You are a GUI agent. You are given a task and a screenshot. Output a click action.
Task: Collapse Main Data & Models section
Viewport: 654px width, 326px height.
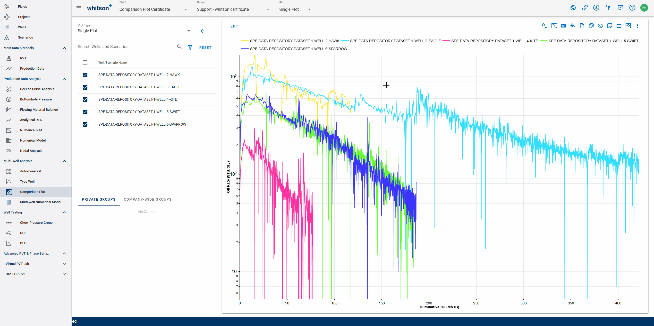pyautogui.click(x=64, y=48)
